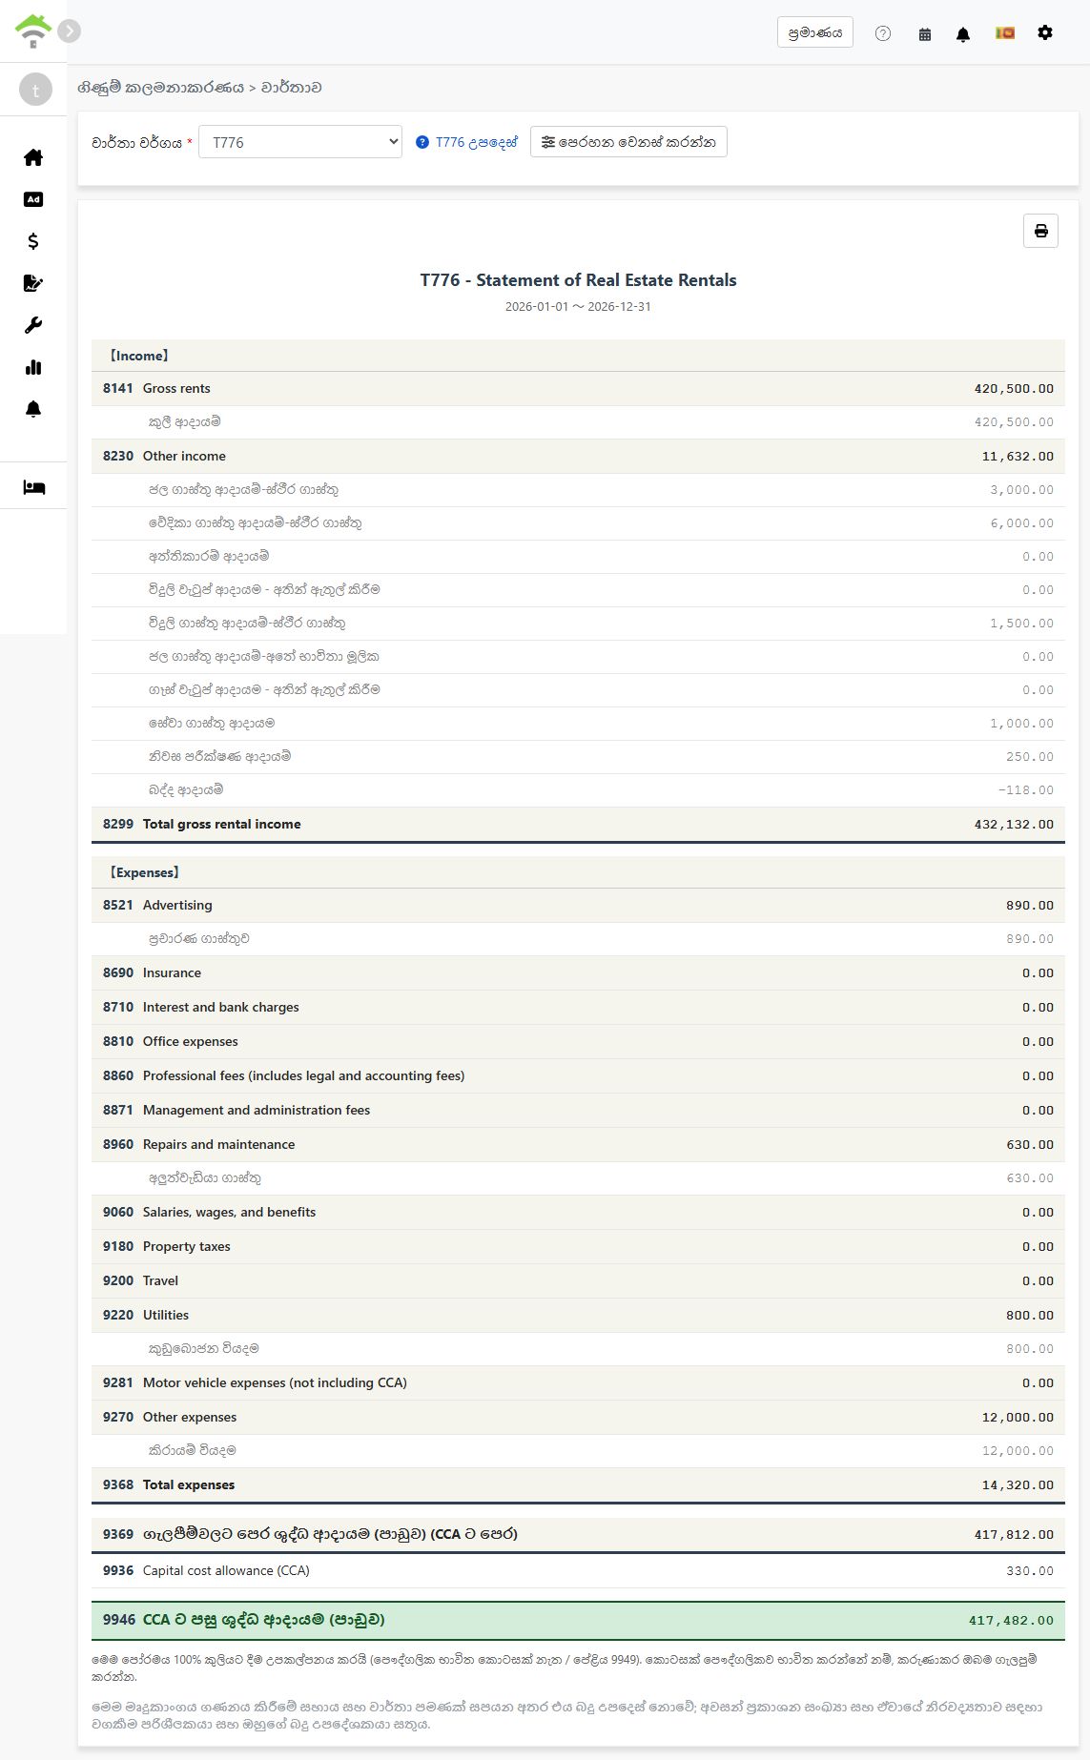This screenshot has height=1760, width=1090.
Task: Print the T776 report with printer icon
Action: point(1040,231)
